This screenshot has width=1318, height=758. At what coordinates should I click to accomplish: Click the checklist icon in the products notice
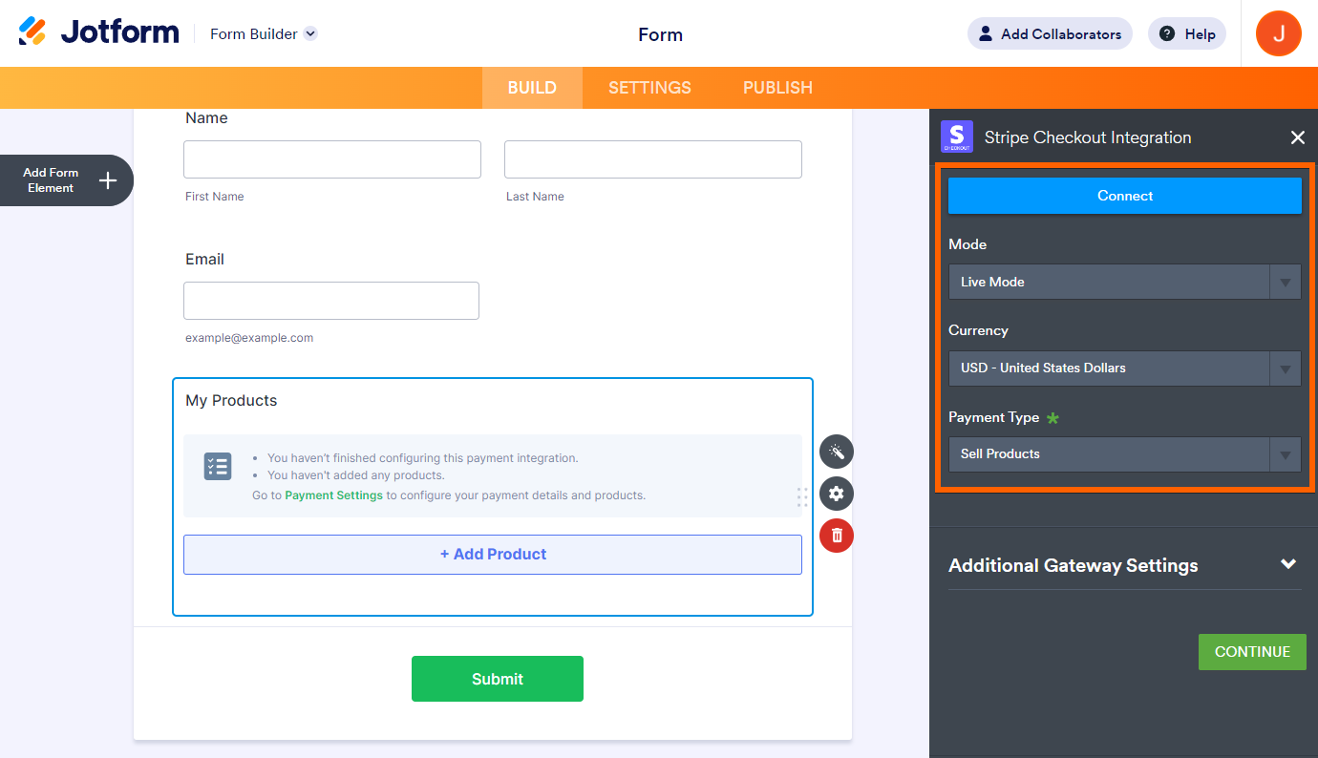coord(218,466)
